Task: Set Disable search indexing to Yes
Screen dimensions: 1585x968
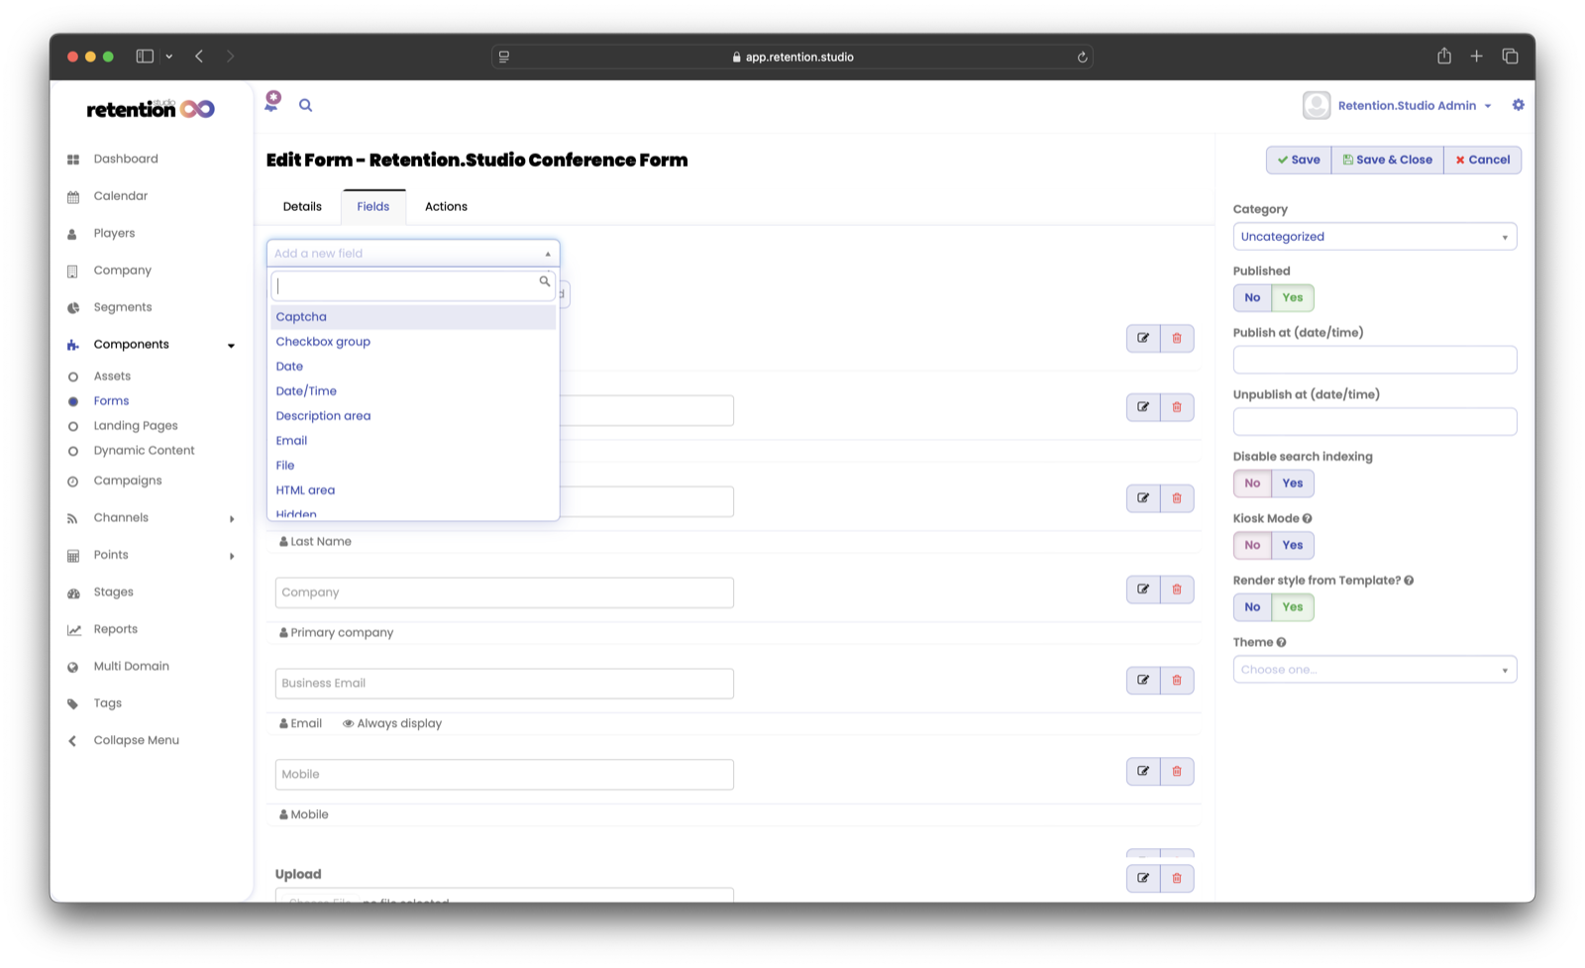Action: click(x=1293, y=484)
